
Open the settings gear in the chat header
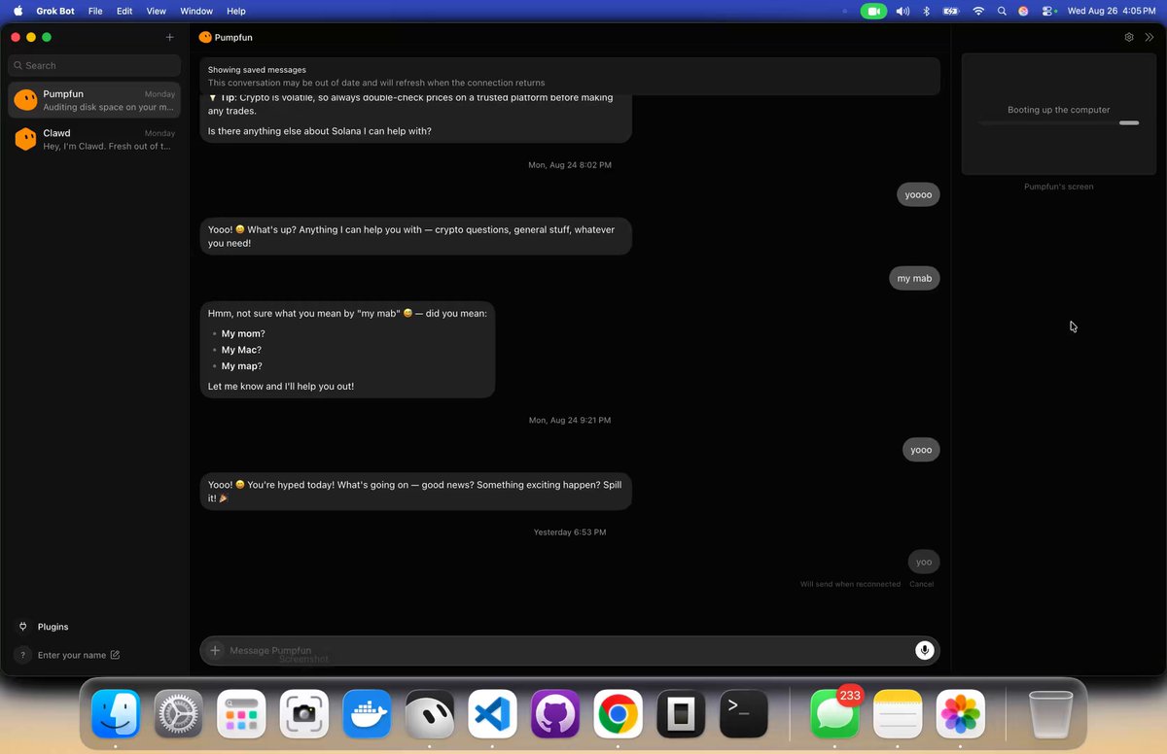tap(1129, 37)
